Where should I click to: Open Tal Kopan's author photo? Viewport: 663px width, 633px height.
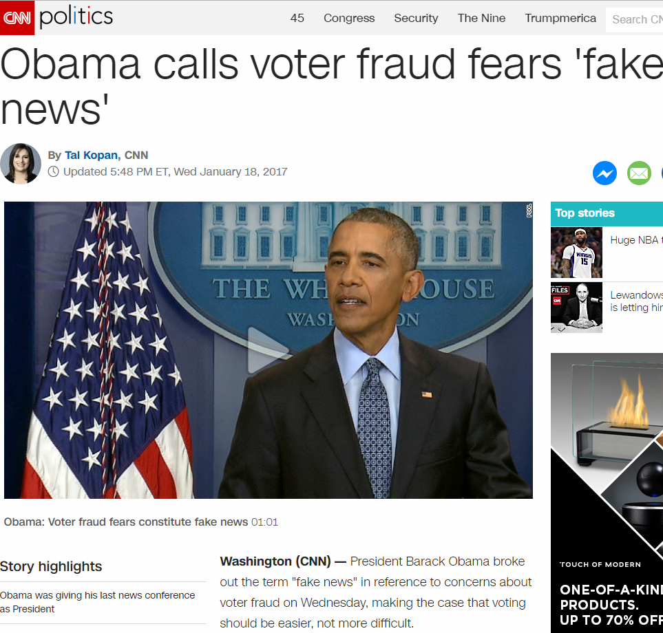tap(20, 164)
